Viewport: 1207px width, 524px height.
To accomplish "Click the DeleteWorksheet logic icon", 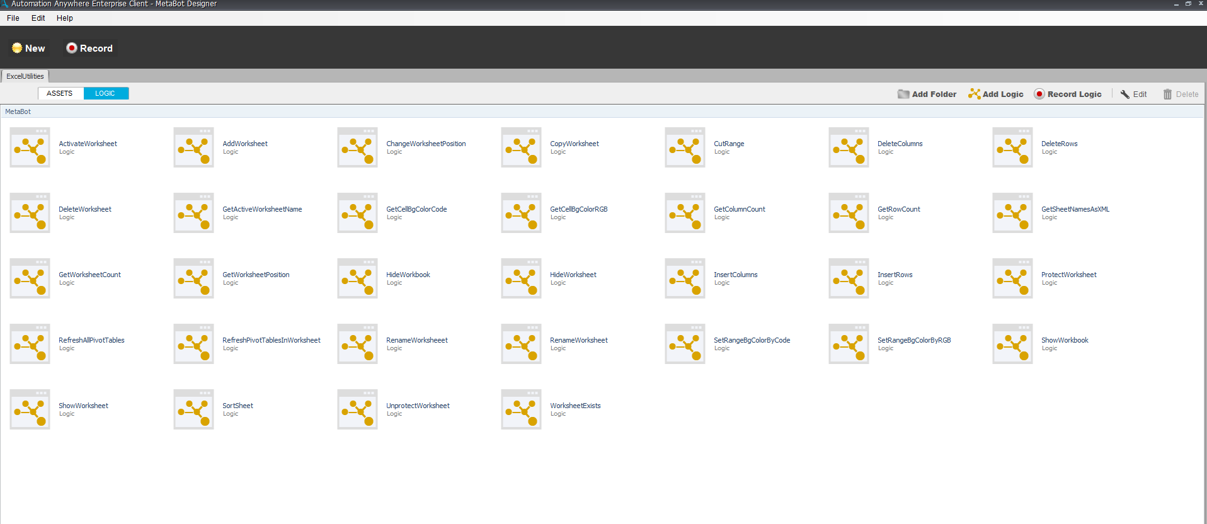I will pos(30,213).
